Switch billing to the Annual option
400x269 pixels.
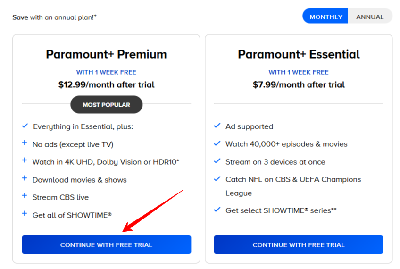tap(370, 17)
